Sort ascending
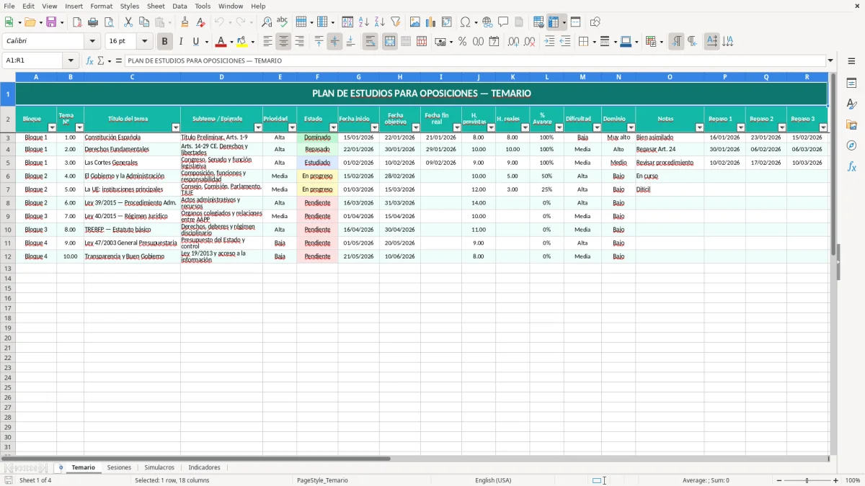Viewport: 865px width, 486px height. [x=364, y=22]
